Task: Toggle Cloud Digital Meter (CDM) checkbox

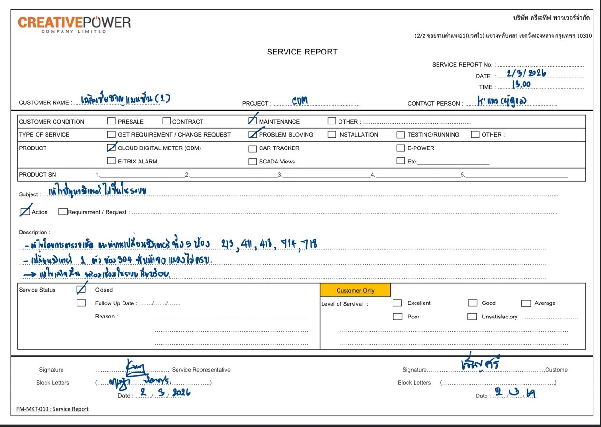Action: coord(111,148)
